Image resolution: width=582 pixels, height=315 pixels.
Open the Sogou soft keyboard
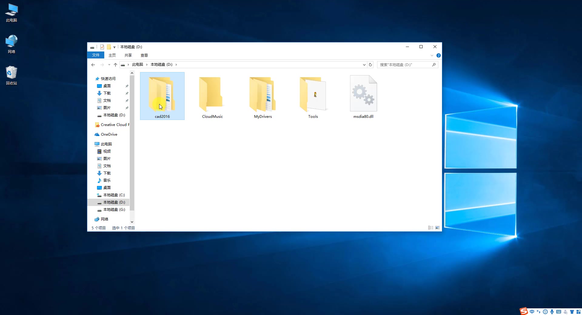pos(558,311)
